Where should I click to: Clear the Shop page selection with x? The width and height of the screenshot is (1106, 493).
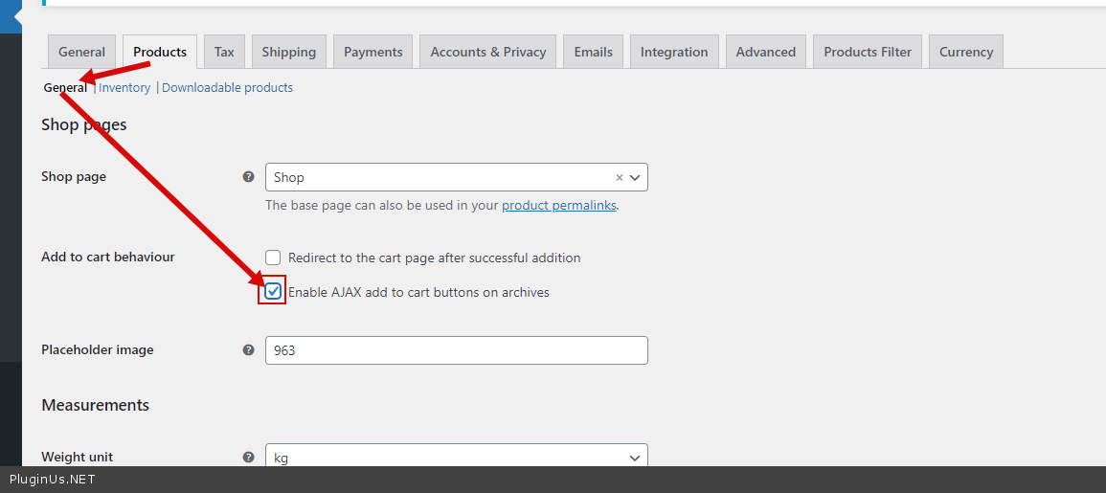(619, 177)
